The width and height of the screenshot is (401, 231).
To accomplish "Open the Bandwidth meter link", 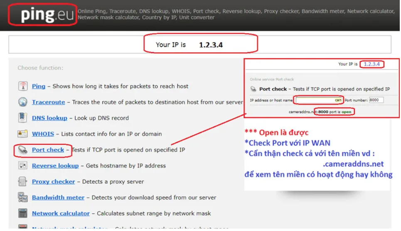I will click(58, 197).
